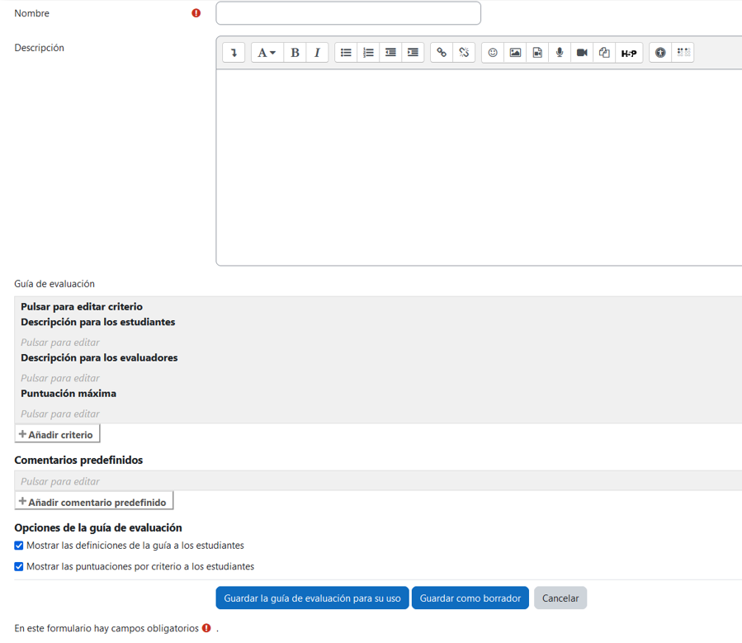The image size is (742, 643).
Task: Insert a link with the chain icon
Action: (441, 52)
